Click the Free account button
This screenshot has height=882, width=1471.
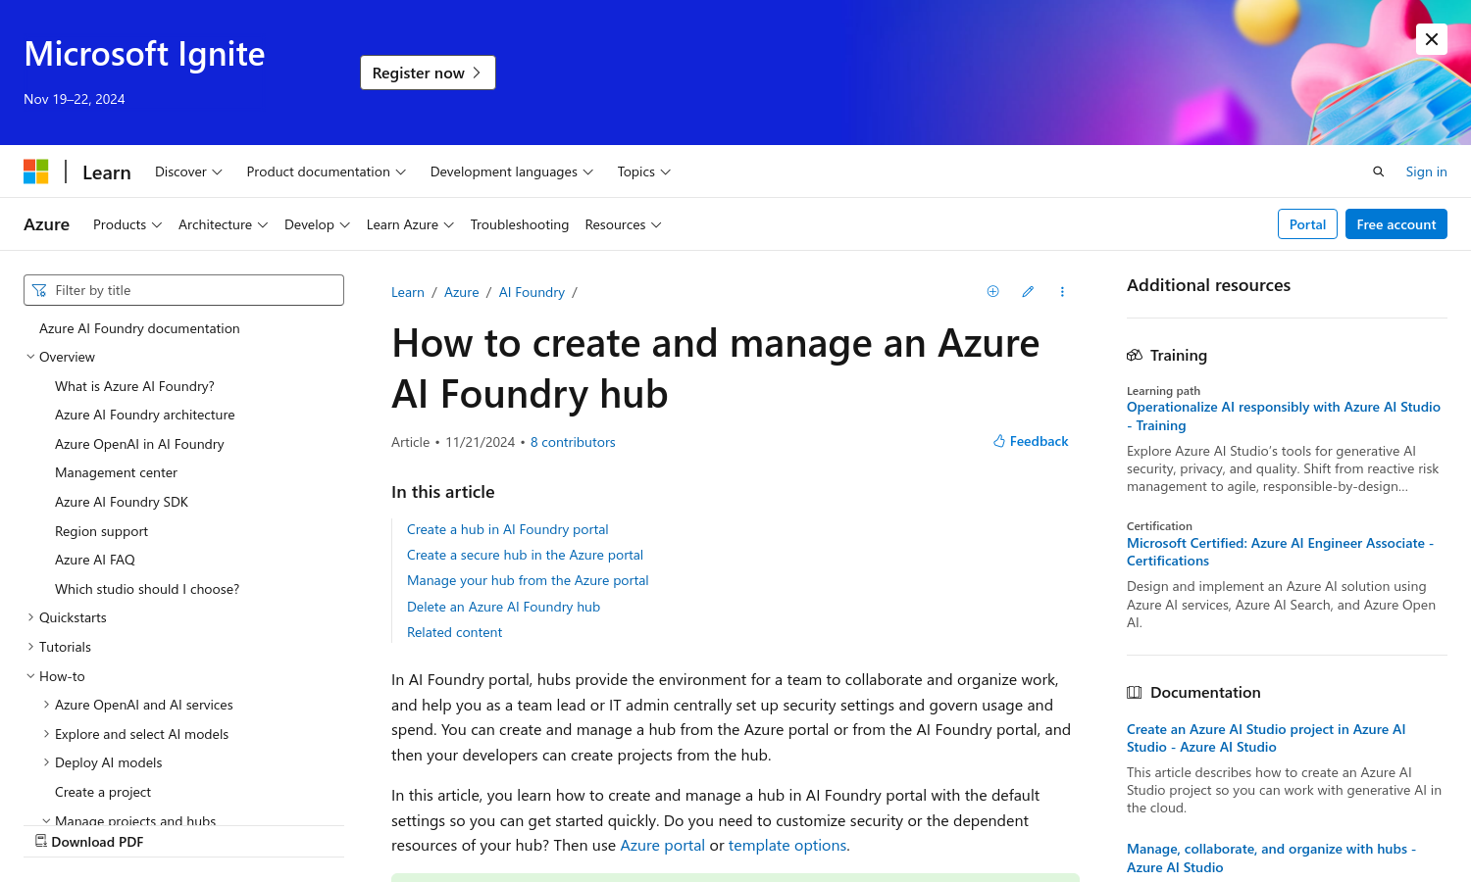1395,224
